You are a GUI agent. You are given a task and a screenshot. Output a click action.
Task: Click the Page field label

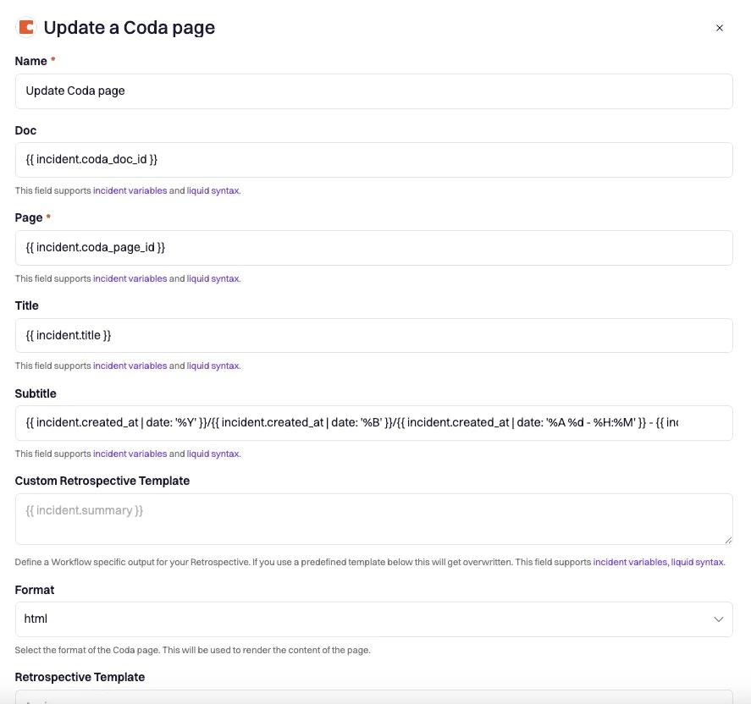click(29, 218)
